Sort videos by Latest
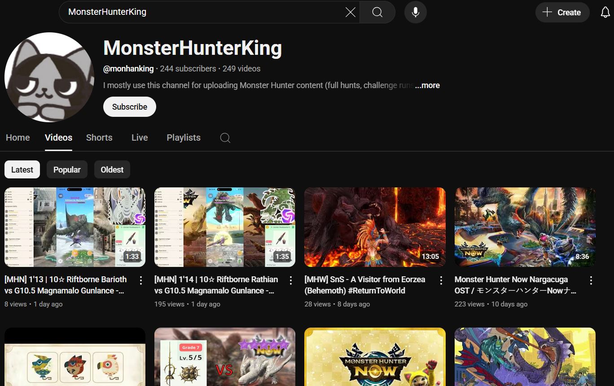This screenshot has height=386, width=614. pos(22,169)
